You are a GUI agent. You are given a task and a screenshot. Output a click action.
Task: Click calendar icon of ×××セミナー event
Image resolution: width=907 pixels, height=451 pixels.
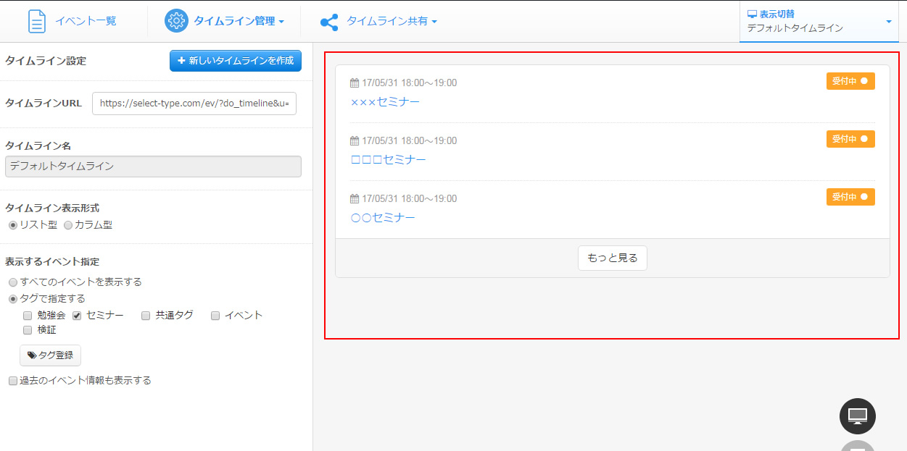point(355,83)
